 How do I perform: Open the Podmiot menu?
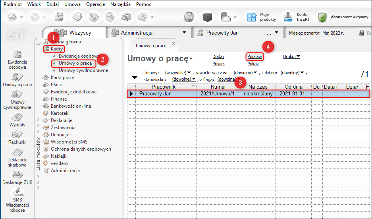point(13,4)
